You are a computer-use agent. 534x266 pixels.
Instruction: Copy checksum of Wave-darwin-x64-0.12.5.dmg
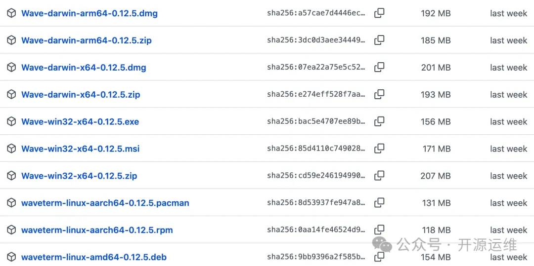pos(379,68)
